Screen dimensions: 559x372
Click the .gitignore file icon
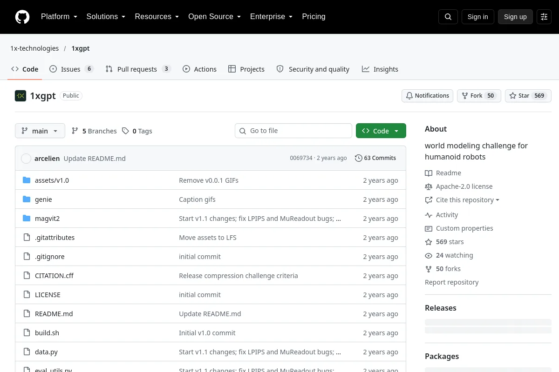point(27,257)
